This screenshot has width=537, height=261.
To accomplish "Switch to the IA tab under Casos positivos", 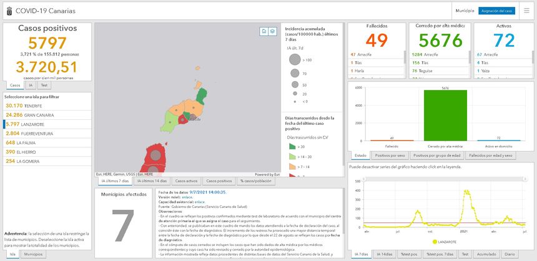I will point(29,85).
